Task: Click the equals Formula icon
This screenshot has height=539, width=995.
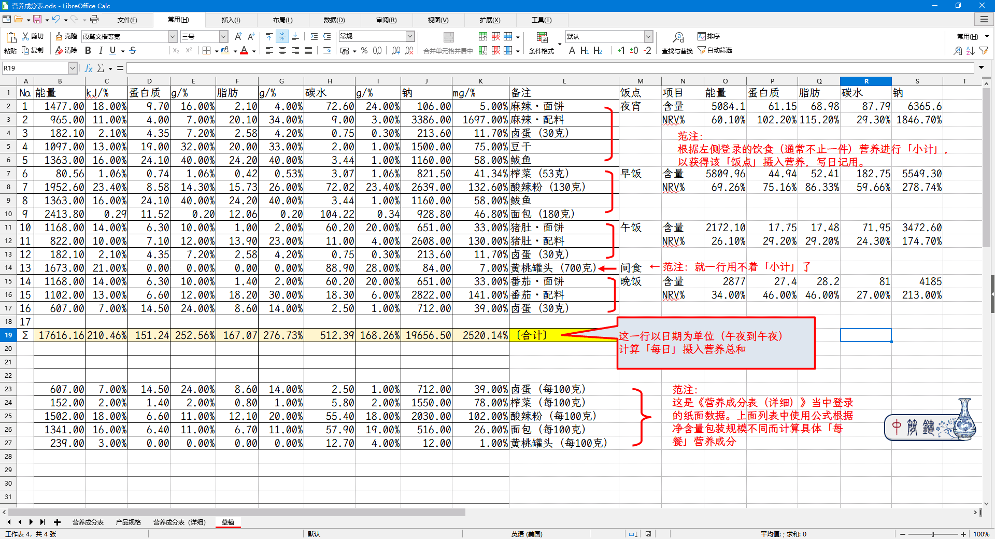Action: tap(120, 68)
